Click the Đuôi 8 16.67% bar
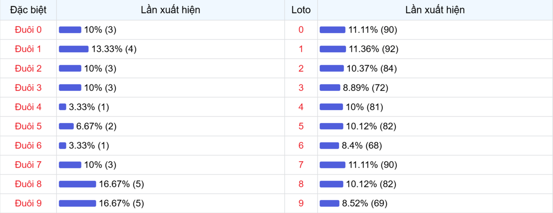This screenshot has width=553, height=213. tap(77, 184)
